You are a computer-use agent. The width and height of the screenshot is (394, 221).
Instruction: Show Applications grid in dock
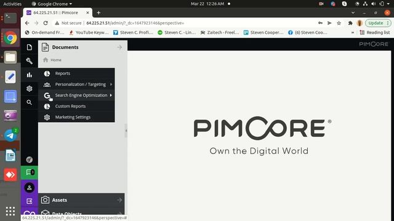click(x=10, y=211)
